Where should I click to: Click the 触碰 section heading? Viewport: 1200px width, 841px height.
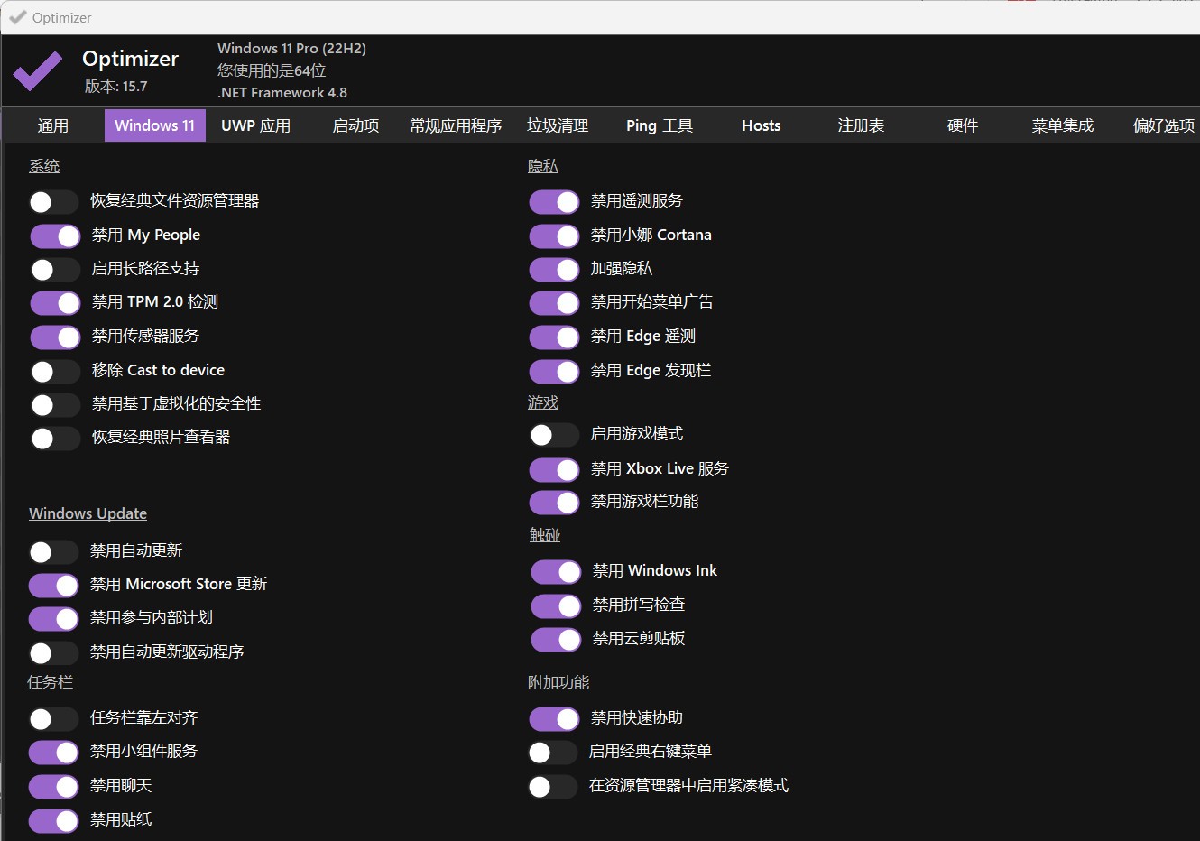(x=545, y=535)
